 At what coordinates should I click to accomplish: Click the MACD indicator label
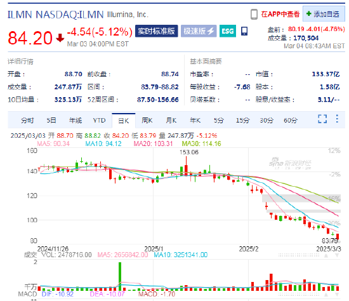coord(27,294)
